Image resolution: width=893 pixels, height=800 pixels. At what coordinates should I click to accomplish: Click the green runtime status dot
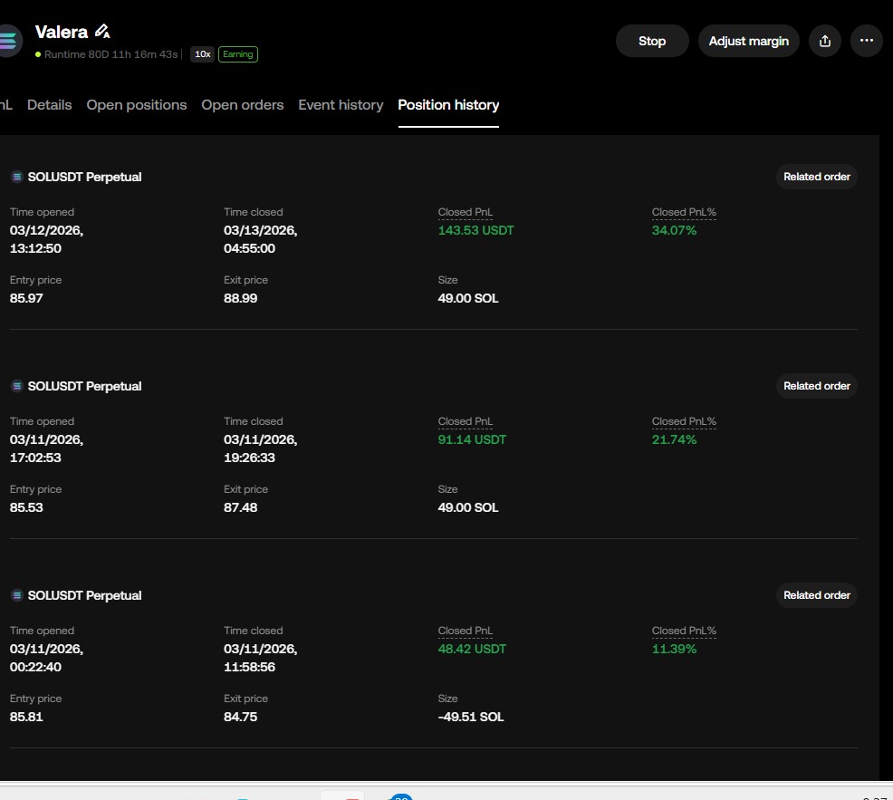click(x=38, y=54)
